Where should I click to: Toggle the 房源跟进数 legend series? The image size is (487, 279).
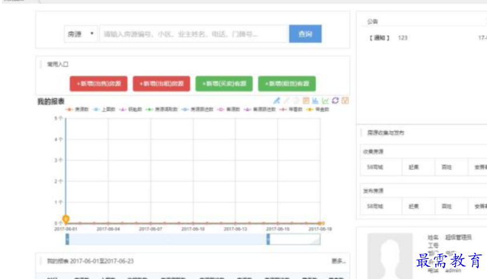click(198, 110)
